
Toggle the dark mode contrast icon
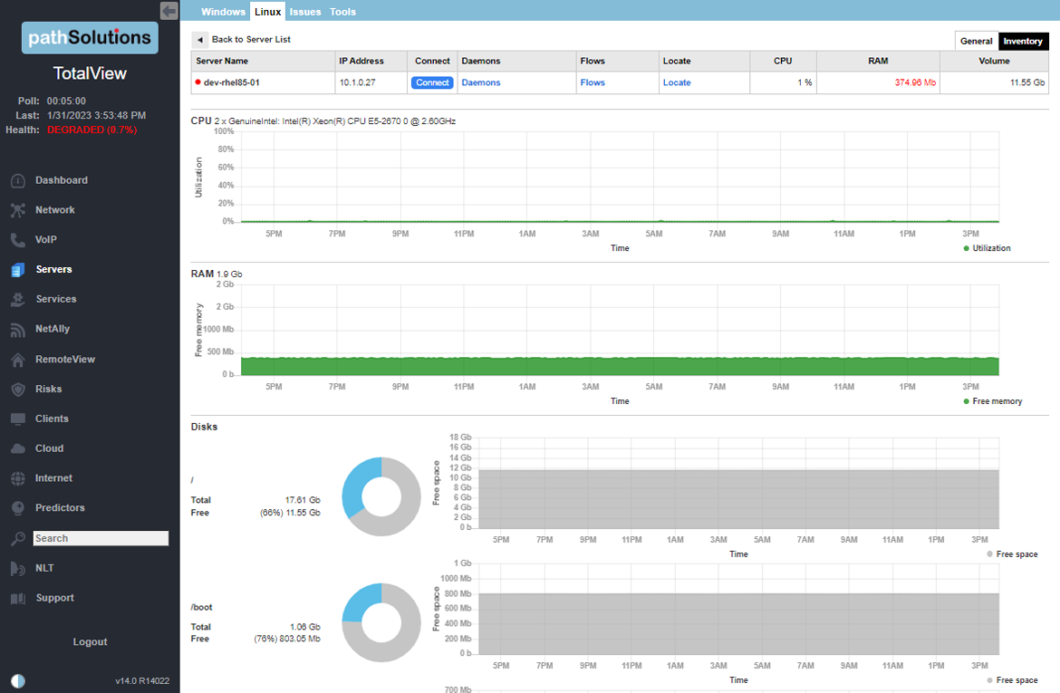pyautogui.click(x=19, y=680)
